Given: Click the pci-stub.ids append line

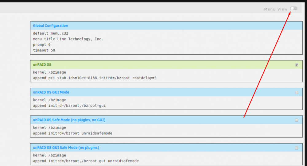Looking at the screenshot, I should [x=95, y=78].
